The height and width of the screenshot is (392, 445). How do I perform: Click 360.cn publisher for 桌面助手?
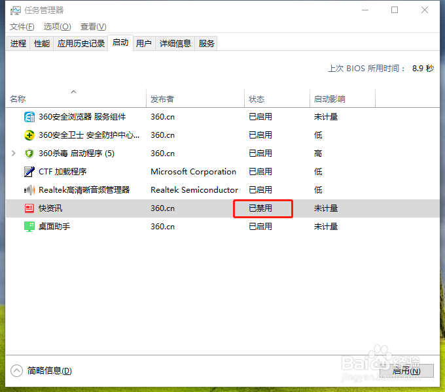pyautogui.click(x=162, y=226)
